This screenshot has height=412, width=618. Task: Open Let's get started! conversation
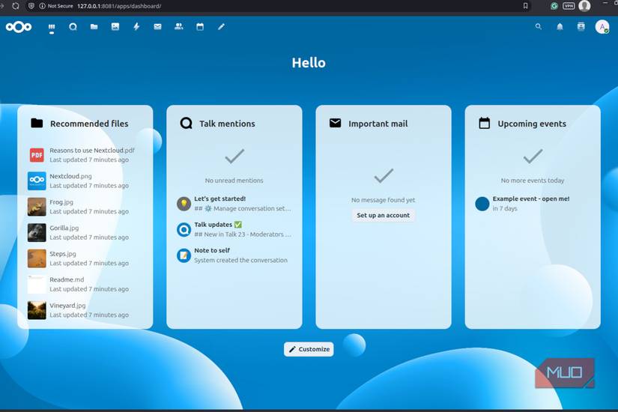(x=234, y=204)
